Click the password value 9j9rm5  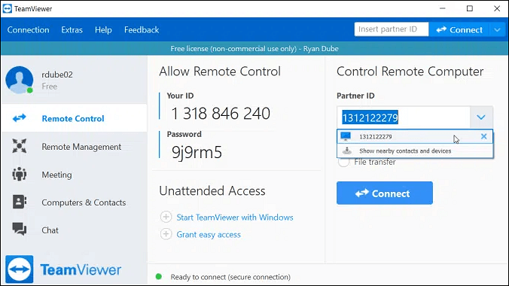[197, 152]
